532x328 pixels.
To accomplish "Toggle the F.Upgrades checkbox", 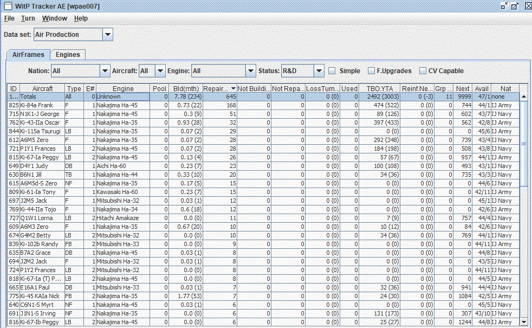I will point(371,71).
